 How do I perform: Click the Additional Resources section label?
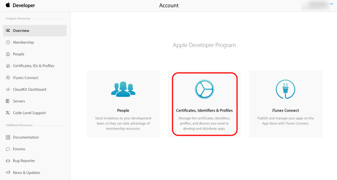[19, 125]
